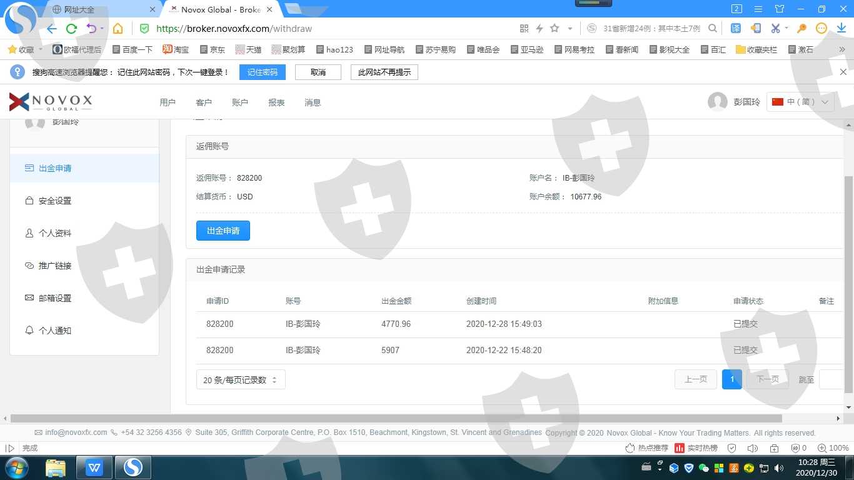The width and height of the screenshot is (854, 480).
Task: Open the Sogou browser icon in taskbar
Action: pyautogui.click(x=133, y=467)
